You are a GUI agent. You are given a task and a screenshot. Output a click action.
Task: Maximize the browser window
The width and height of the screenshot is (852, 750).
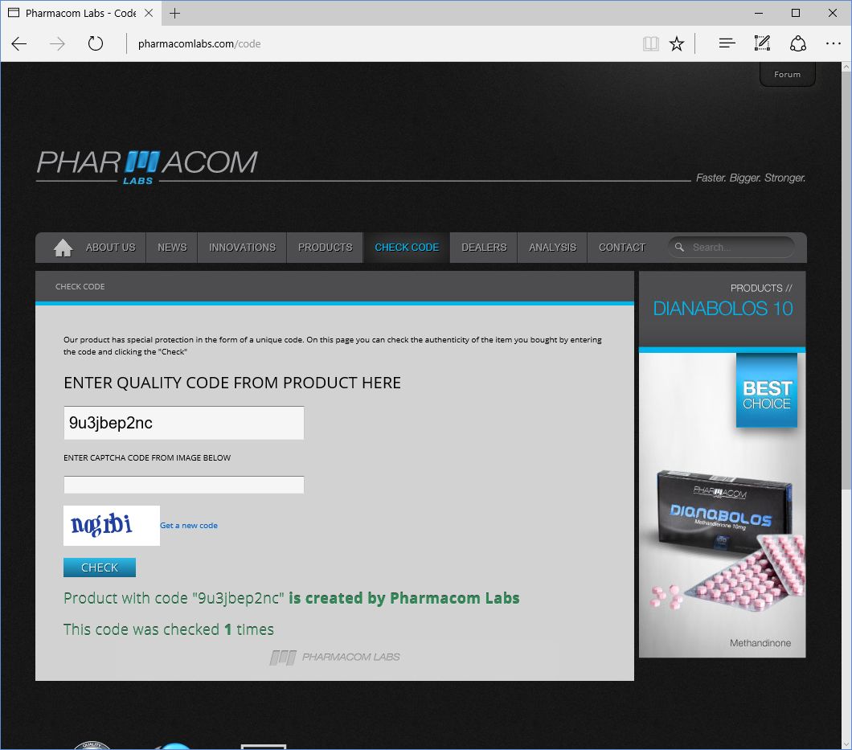point(796,13)
